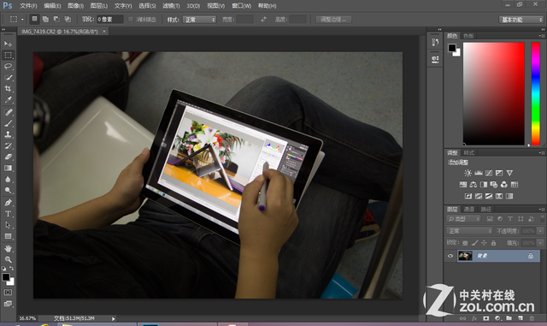The height and width of the screenshot is (326, 547).
Task: Select the Hand tool
Action: tap(8, 248)
